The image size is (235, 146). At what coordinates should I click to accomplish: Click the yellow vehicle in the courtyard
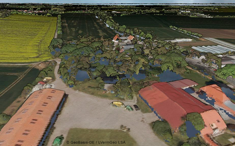coord(118,104)
